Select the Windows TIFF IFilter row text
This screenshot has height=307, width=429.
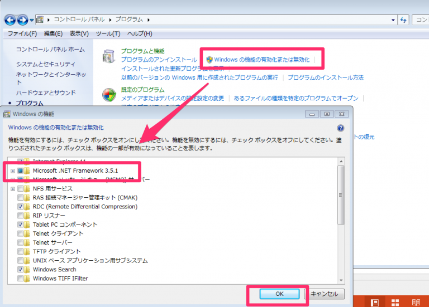[60, 279]
